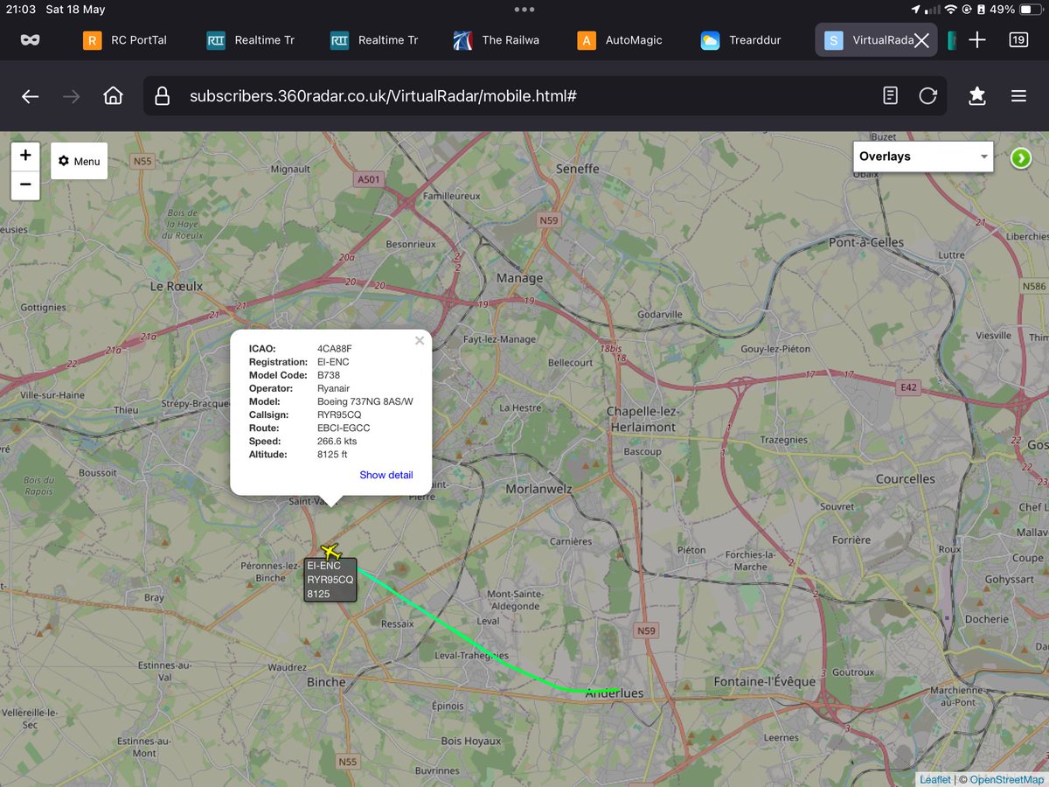Open the OpenStreetMap attribution link
The height and width of the screenshot is (787, 1049).
1007,779
